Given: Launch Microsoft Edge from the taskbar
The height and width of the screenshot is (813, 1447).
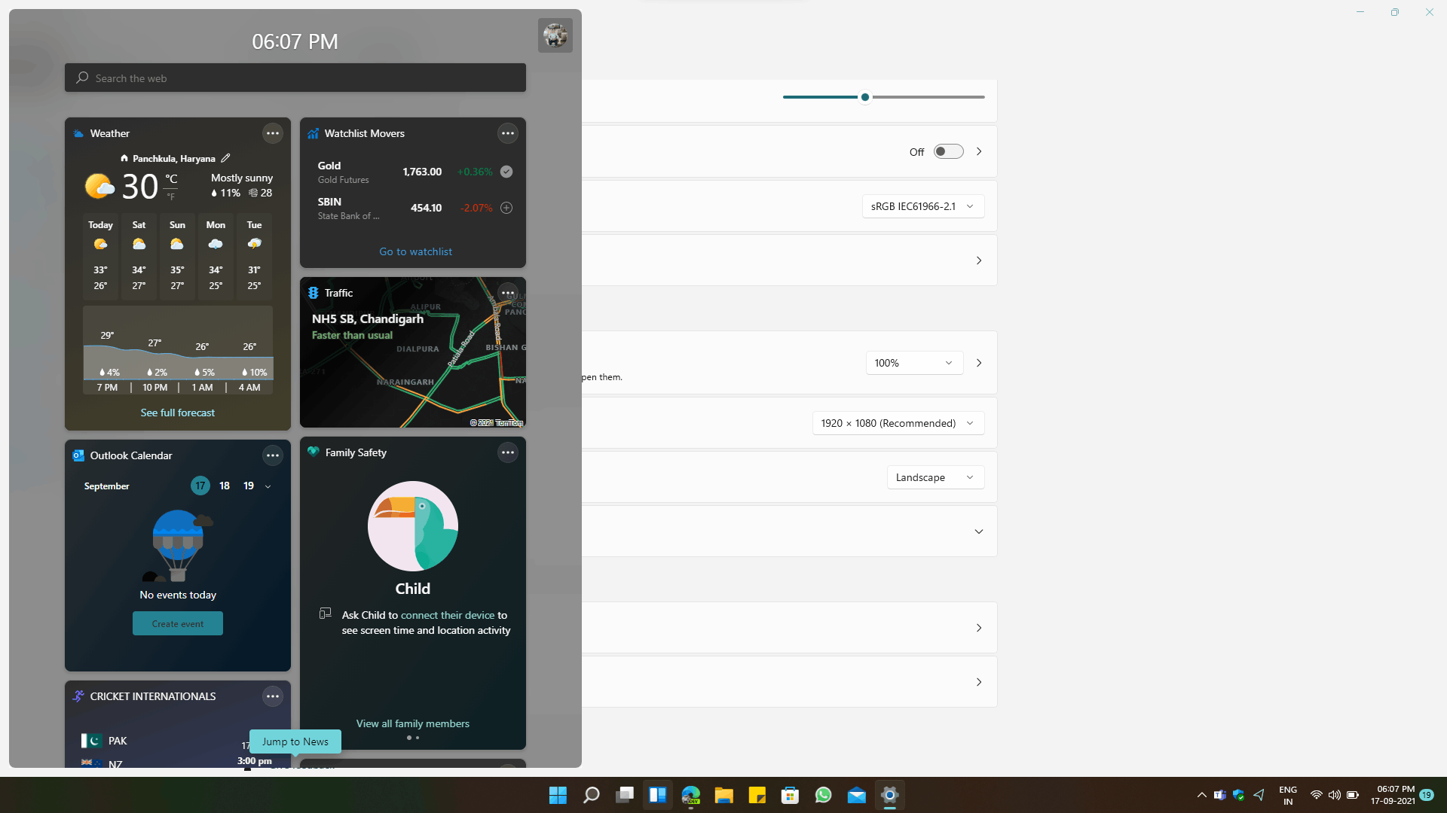Looking at the screenshot, I should click(x=690, y=795).
